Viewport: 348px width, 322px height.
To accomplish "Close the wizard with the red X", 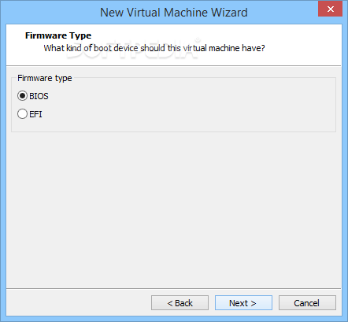I will click(331, 9).
